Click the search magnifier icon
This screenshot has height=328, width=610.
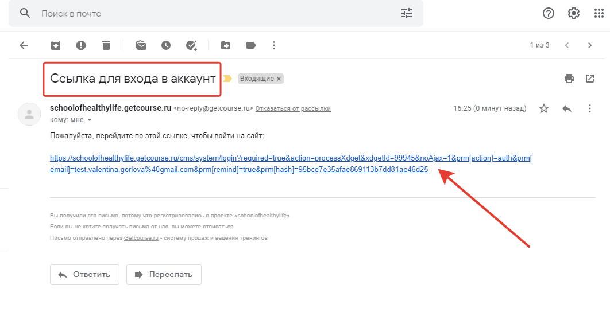tap(25, 13)
